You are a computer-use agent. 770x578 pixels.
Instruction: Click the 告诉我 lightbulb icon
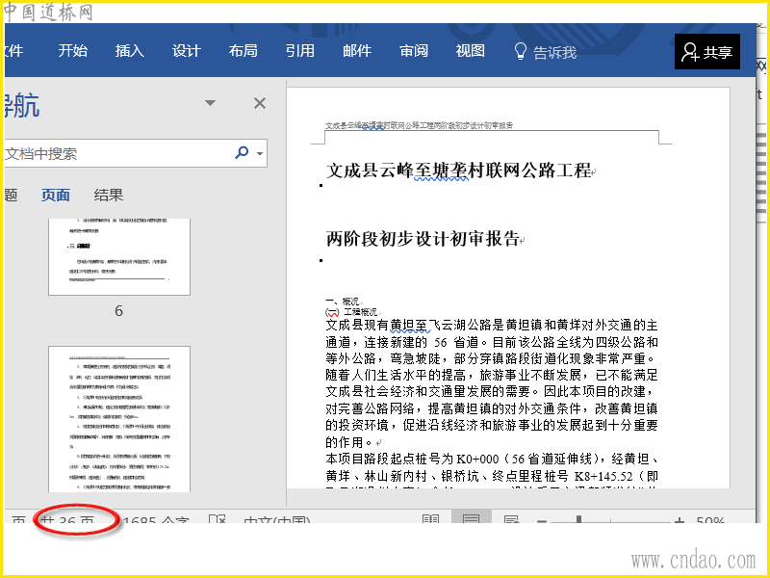point(520,51)
